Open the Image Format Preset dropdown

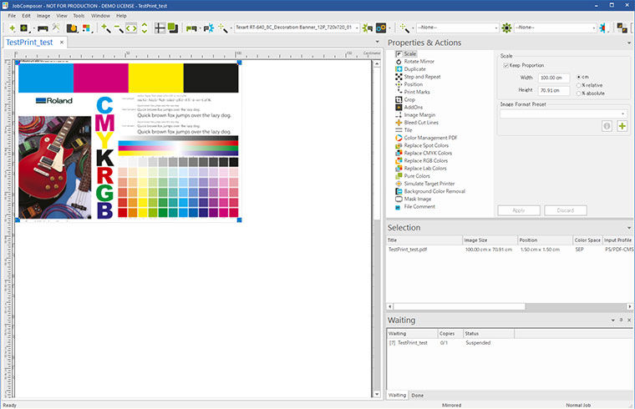563,114
